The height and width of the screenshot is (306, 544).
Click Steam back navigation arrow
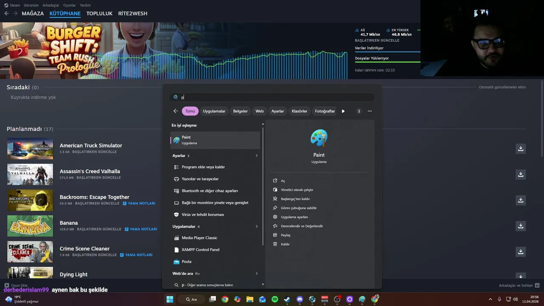pos(6,14)
